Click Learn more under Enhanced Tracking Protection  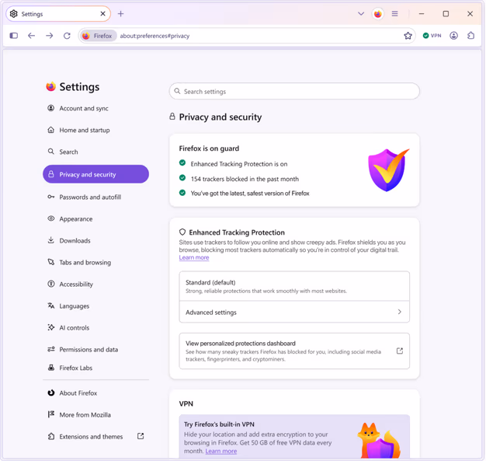click(x=194, y=257)
